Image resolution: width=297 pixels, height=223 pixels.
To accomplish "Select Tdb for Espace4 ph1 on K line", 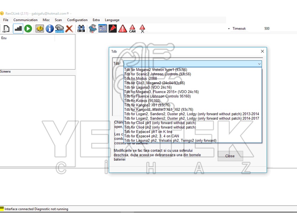I will pyautogui.click(x=193, y=132).
